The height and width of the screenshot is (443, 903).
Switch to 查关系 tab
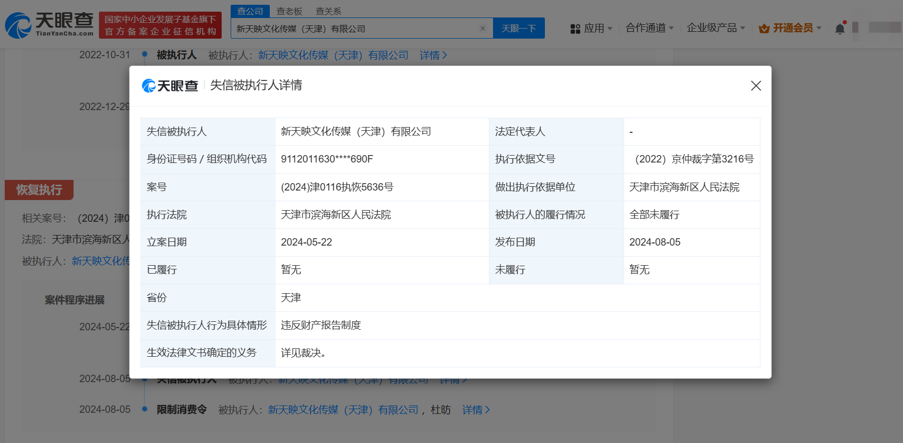click(329, 11)
